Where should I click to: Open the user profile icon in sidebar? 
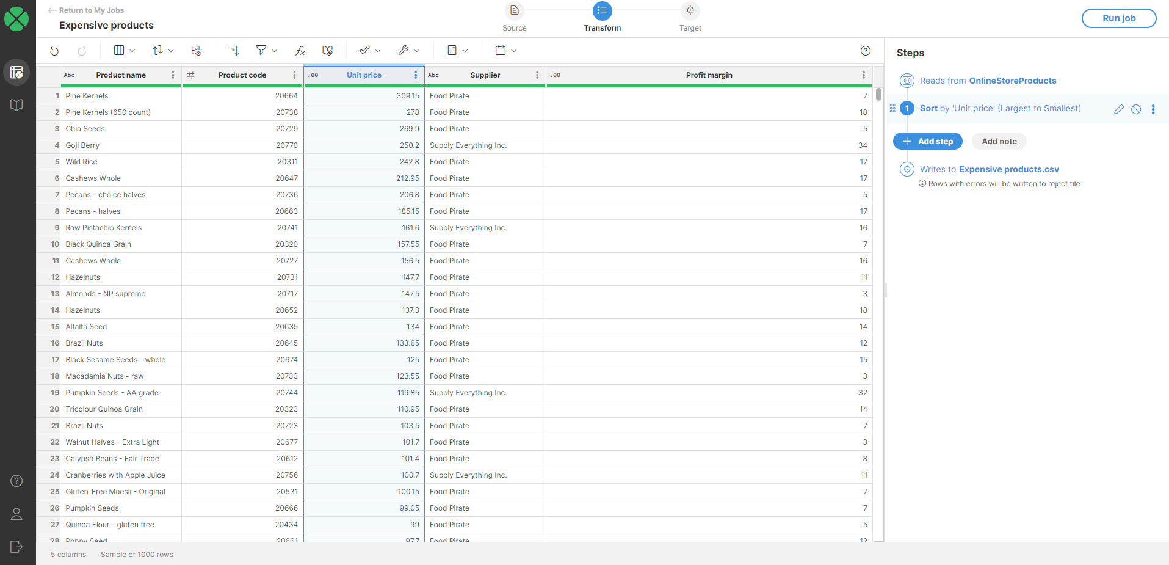[x=16, y=514]
